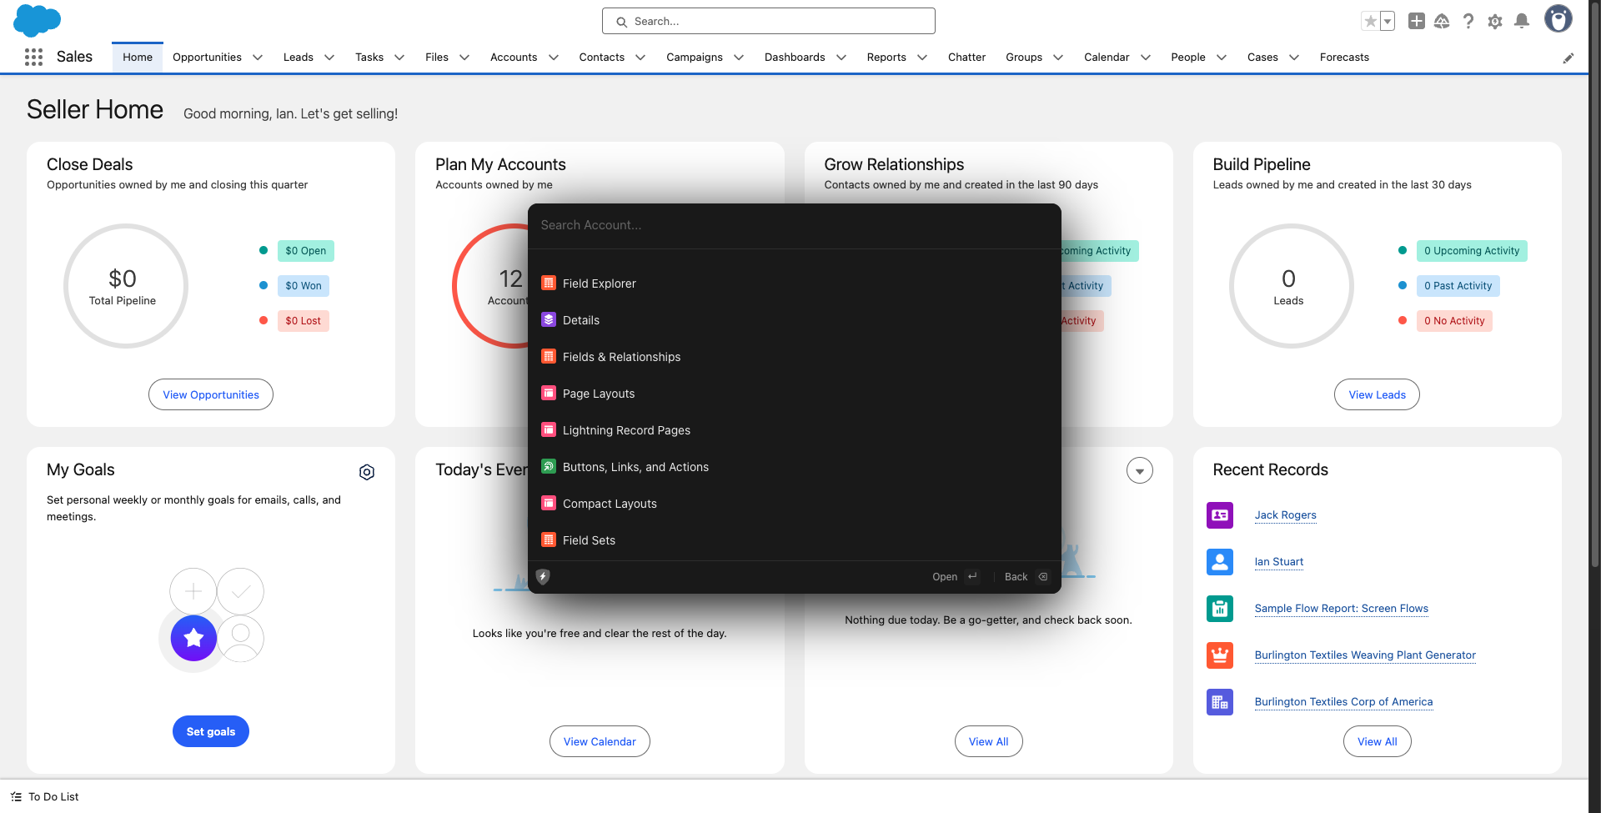Focus the global Search box
Image resolution: width=1601 pixels, height=813 pixels.
pyautogui.click(x=769, y=21)
